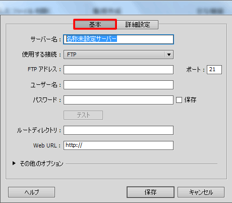The height and width of the screenshot is (203, 232).
Task: Click the サーバー名 input field
Action: point(119,39)
